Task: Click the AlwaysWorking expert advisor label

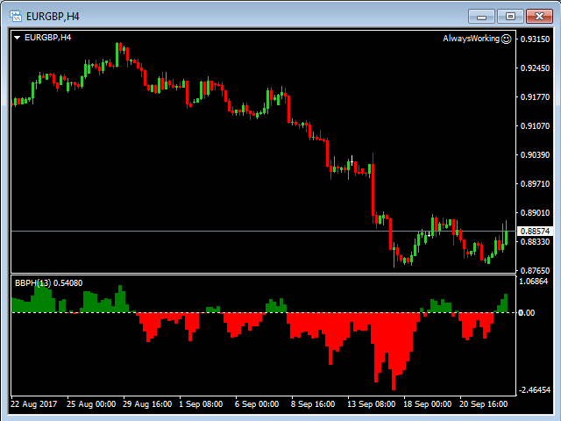Action: [471, 39]
